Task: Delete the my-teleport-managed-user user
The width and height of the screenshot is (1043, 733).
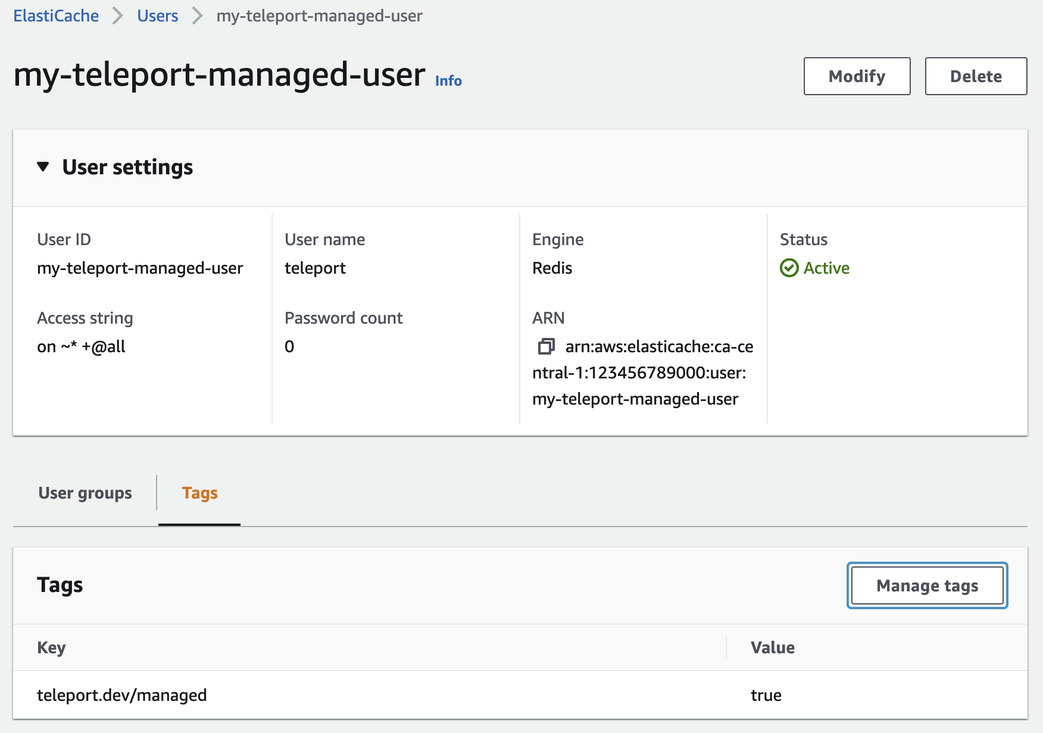Action: tap(976, 76)
